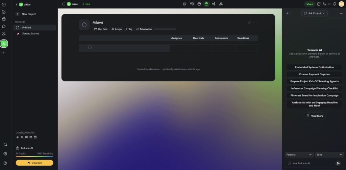Click the yellow Upgrade button

point(34,163)
